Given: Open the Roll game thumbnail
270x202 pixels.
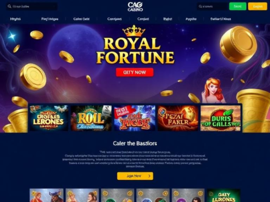Looking at the screenshot, I should pyautogui.click(x=91, y=118).
